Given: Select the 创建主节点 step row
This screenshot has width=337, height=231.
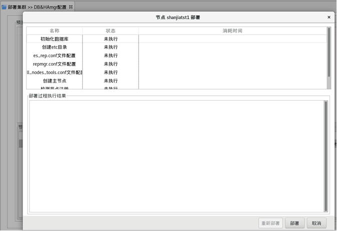Looking at the screenshot, I should point(54,81).
